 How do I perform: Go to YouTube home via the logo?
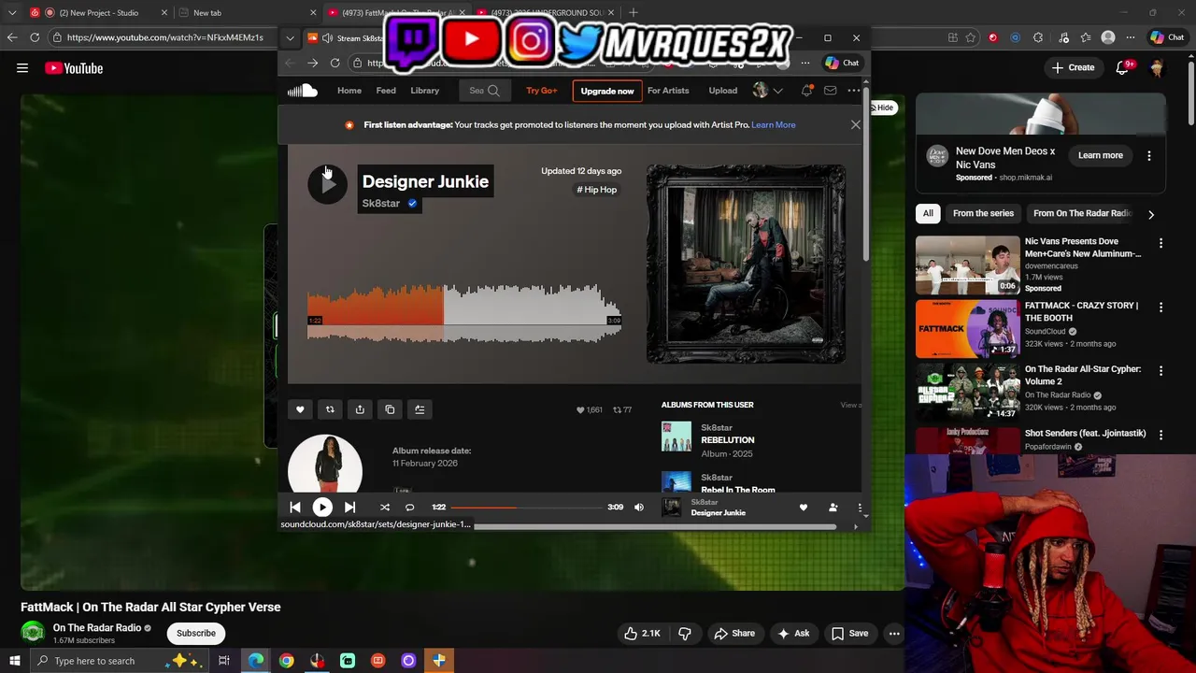coord(74,68)
